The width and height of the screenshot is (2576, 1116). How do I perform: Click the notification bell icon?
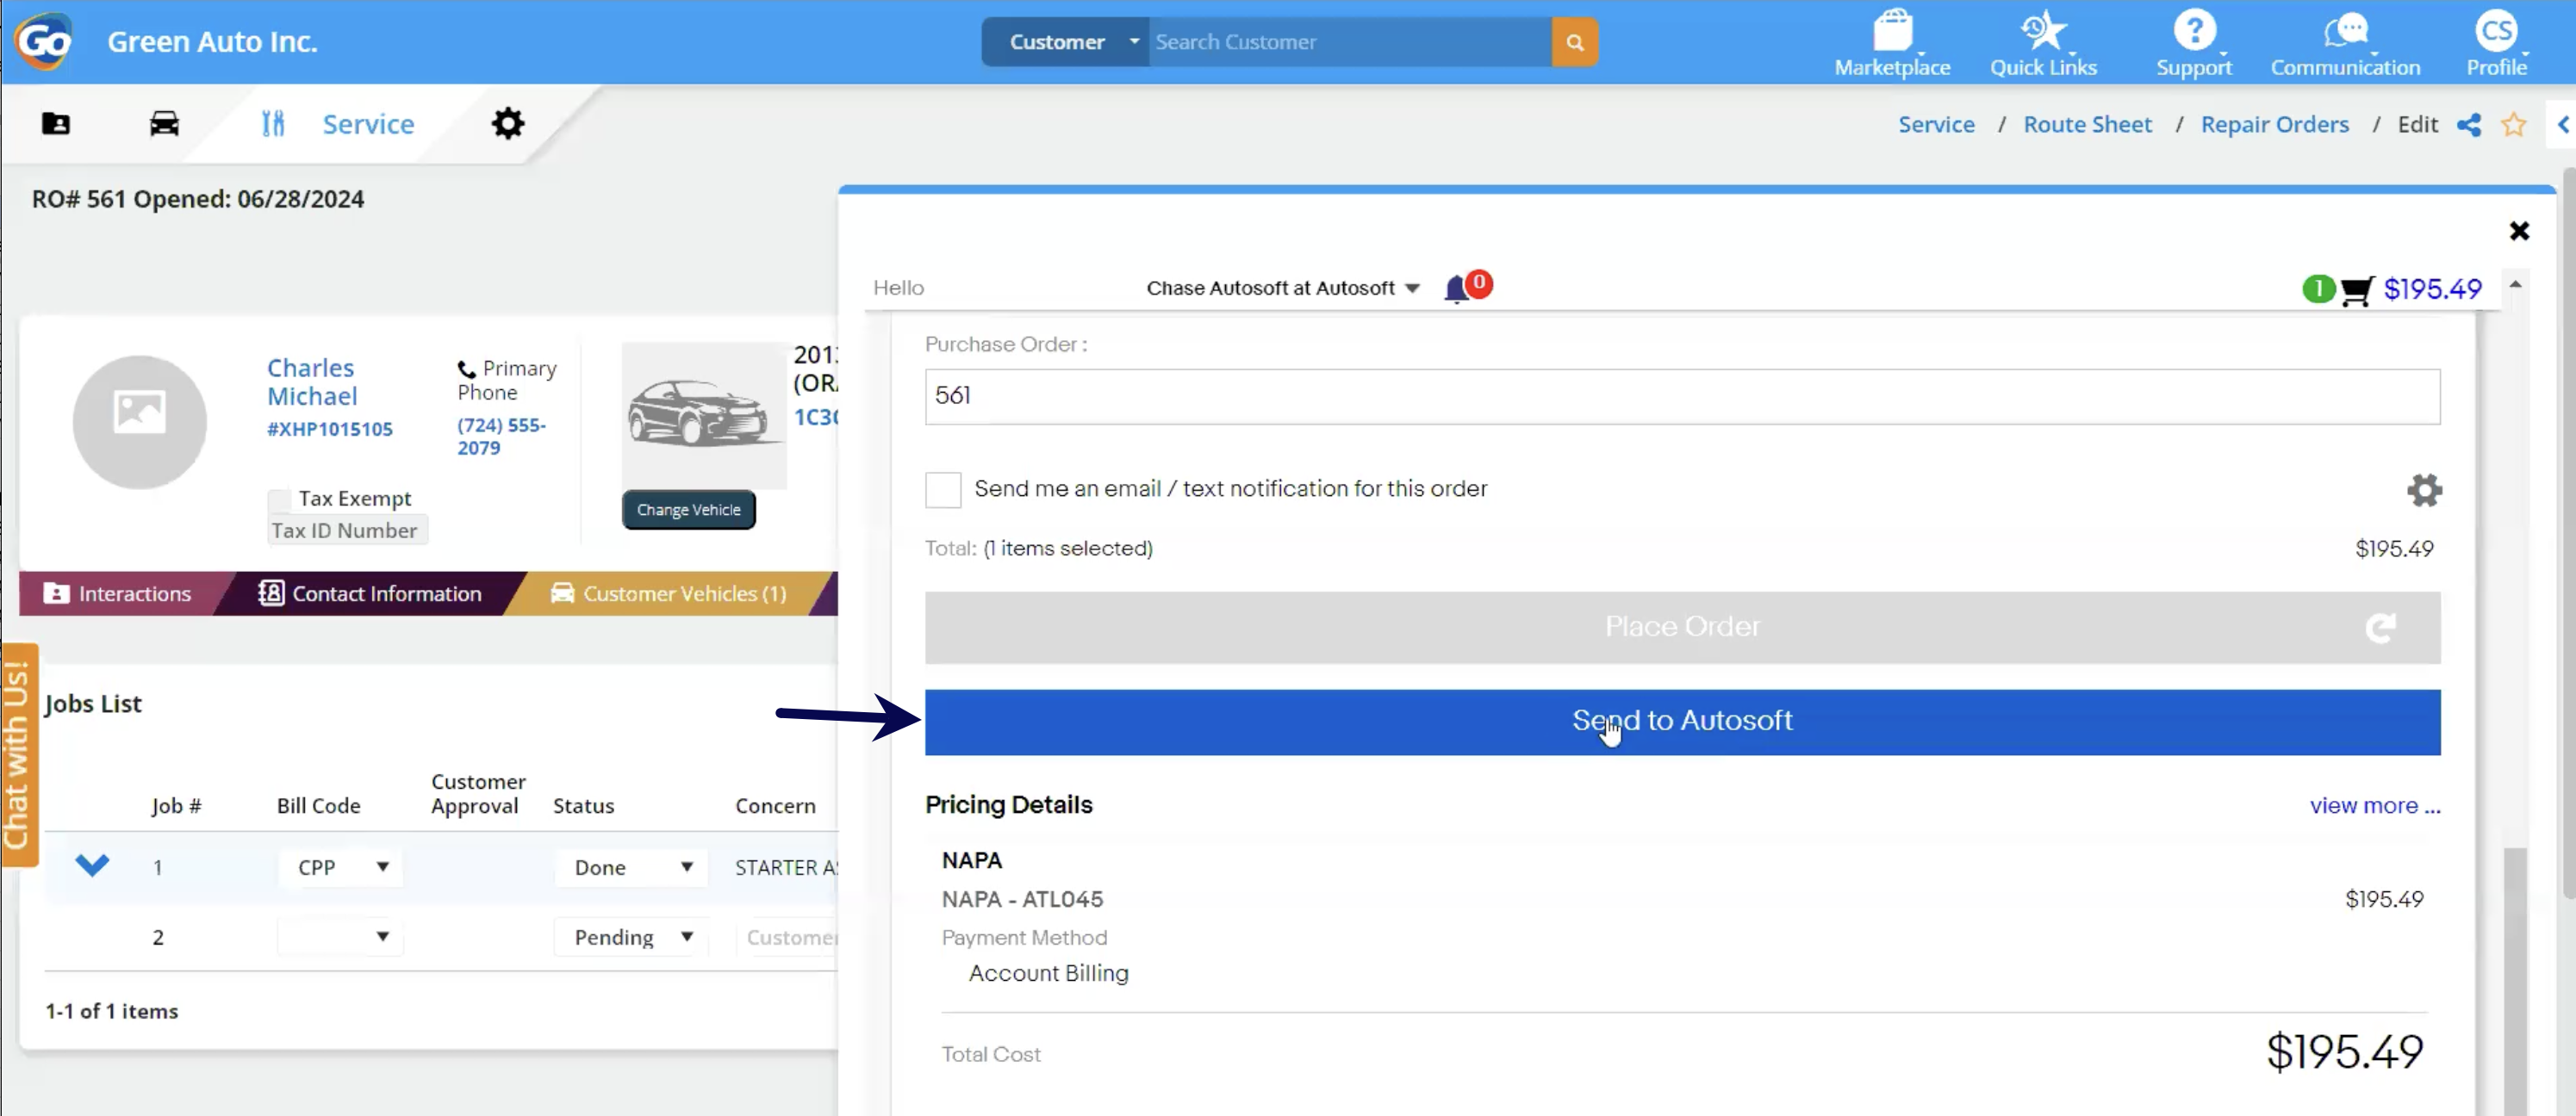[x=1457, y=288]
